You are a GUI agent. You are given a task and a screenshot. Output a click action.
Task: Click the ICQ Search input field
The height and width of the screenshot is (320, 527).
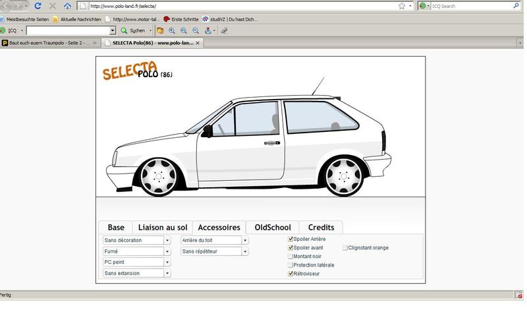[472, 6]
